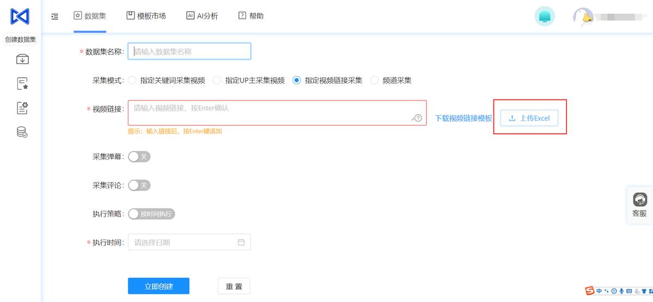Open the 模板市场 tab

tap(146, 16)
